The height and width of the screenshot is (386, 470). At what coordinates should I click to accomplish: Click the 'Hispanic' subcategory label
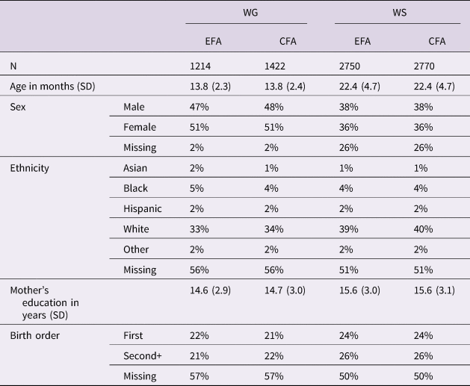pyautogui.click(x=143, y=209)
